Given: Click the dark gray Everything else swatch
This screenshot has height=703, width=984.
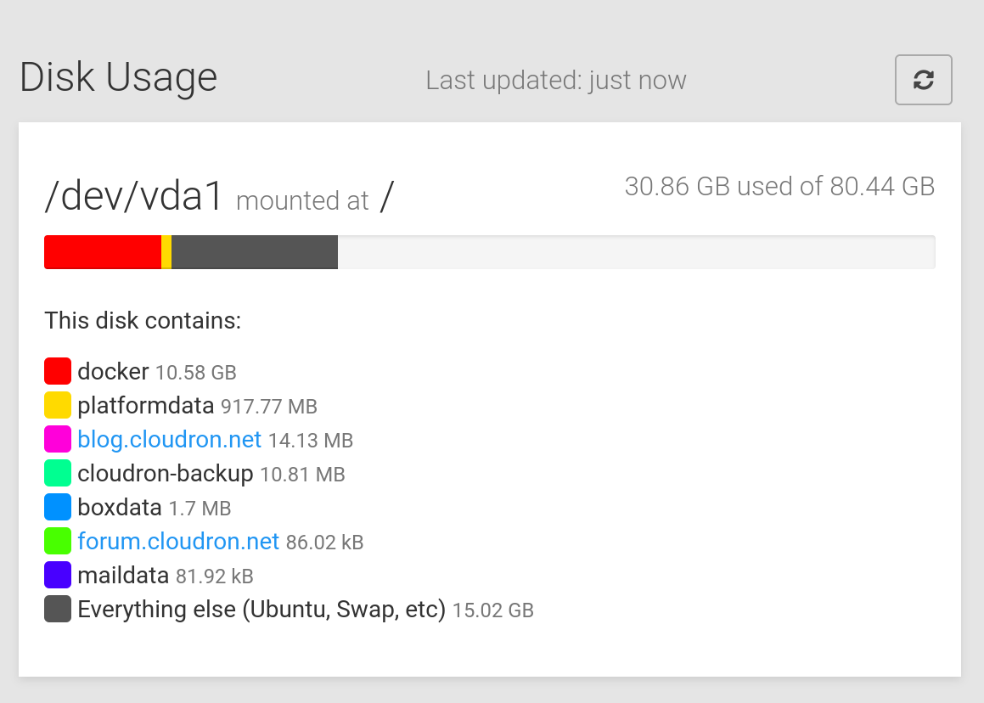Looking at the screenshot, I should [57, 609].
